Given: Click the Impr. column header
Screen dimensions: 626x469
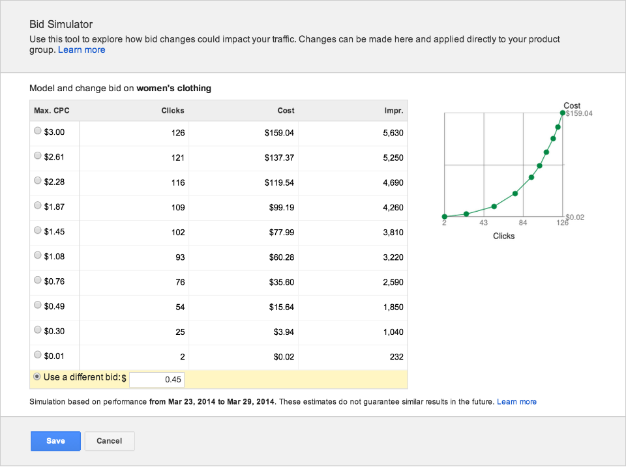Looking at the screenshot, I should 394,111.
